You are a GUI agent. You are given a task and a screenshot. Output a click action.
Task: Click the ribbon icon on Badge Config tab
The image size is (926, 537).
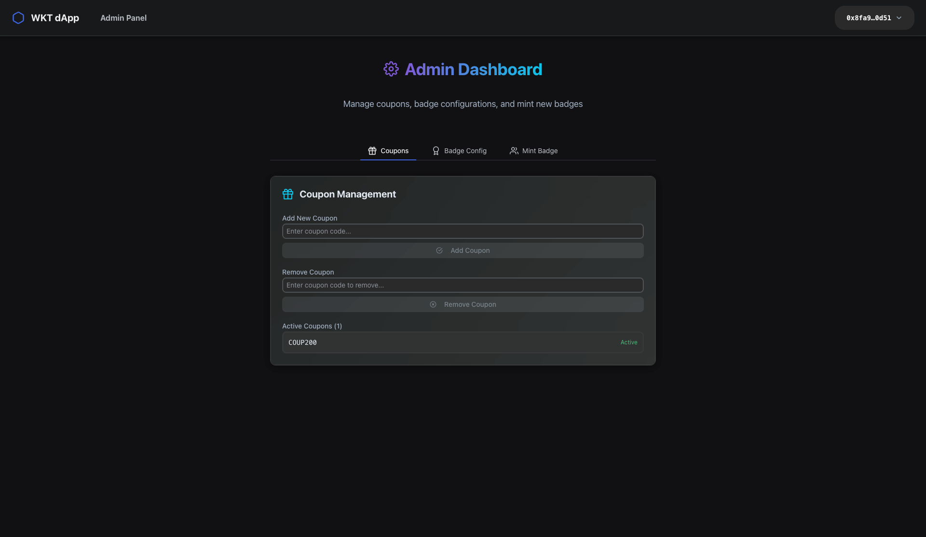pyautogui.click(x=436, y=151)
